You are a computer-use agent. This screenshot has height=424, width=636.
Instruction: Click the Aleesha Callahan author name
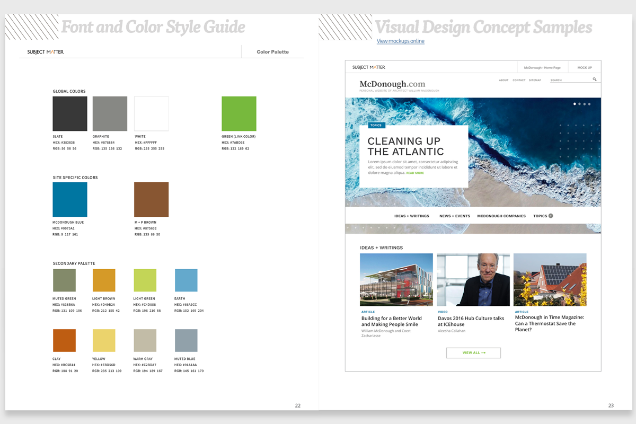pyautogui.click(x=452, y=331)
